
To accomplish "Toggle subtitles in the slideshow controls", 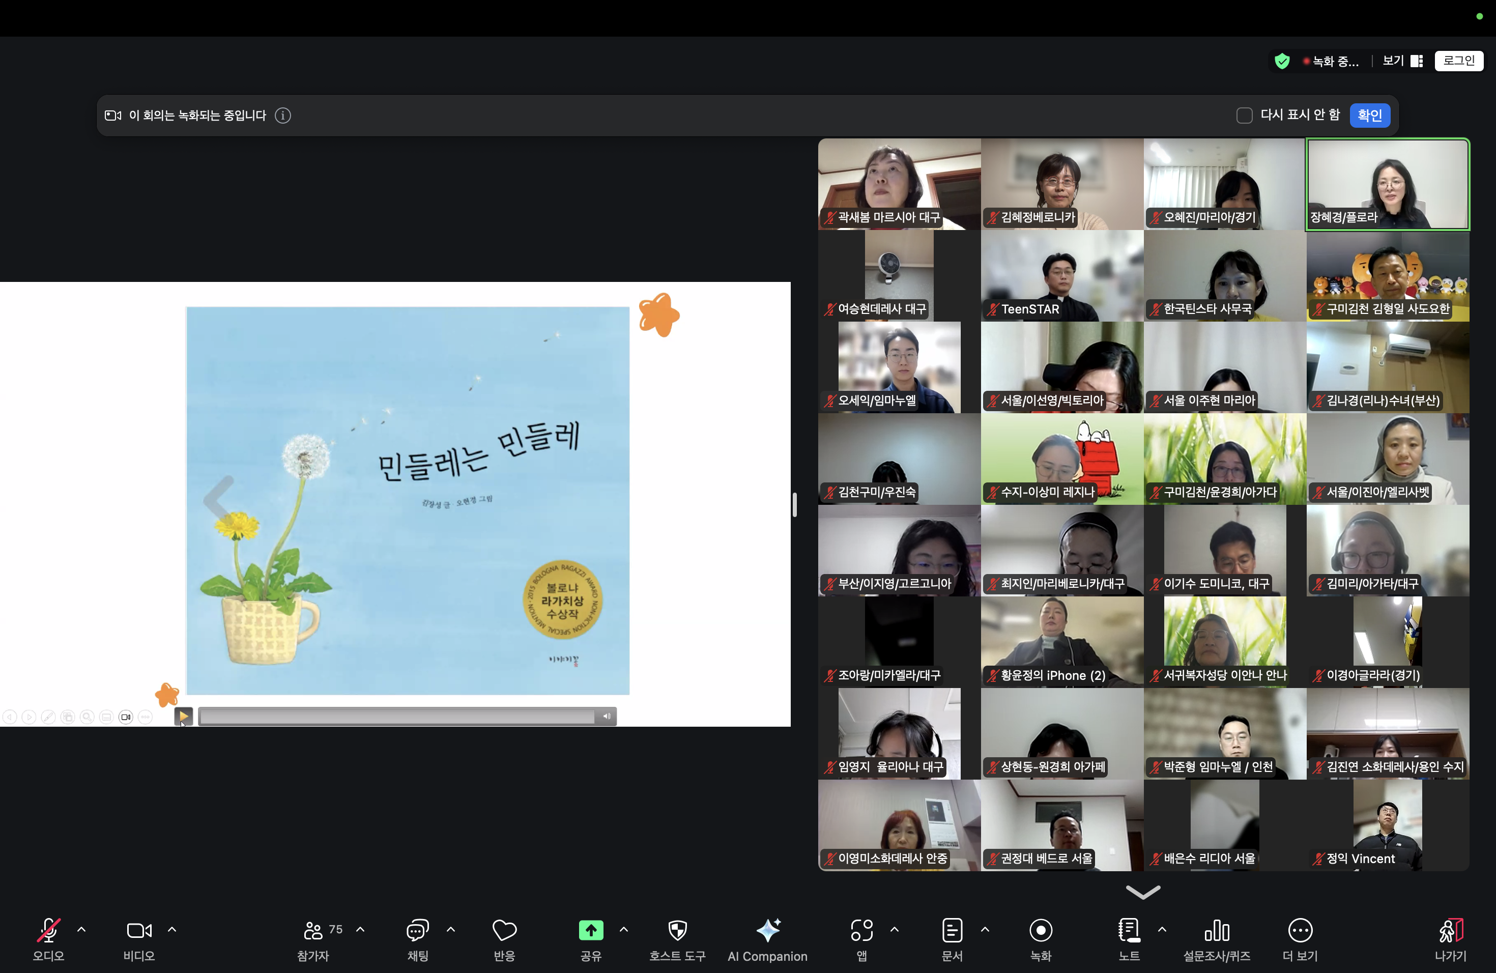I will [106, 717].
